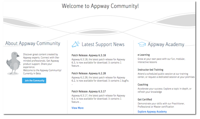Click the grey chick mascot image

click(13, 63)
